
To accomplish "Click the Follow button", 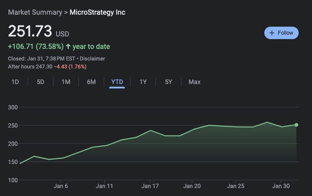I will (x=281, y=33).
